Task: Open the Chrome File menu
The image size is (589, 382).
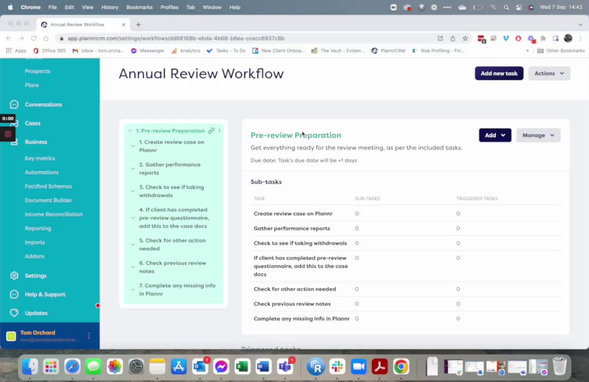Action: click(53, 7)
